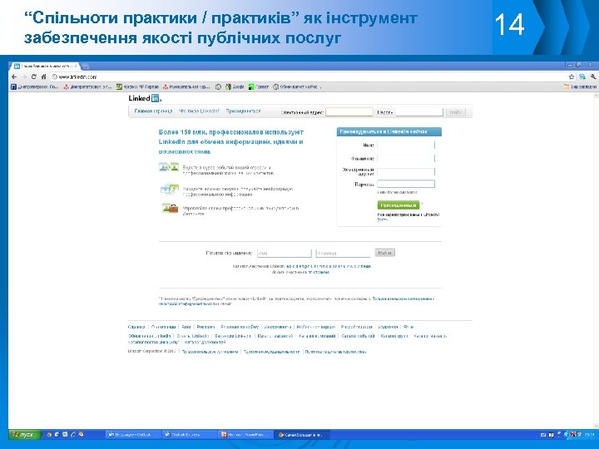
Task: Click the first name box in name search
Action: click(x=285, y=253)
